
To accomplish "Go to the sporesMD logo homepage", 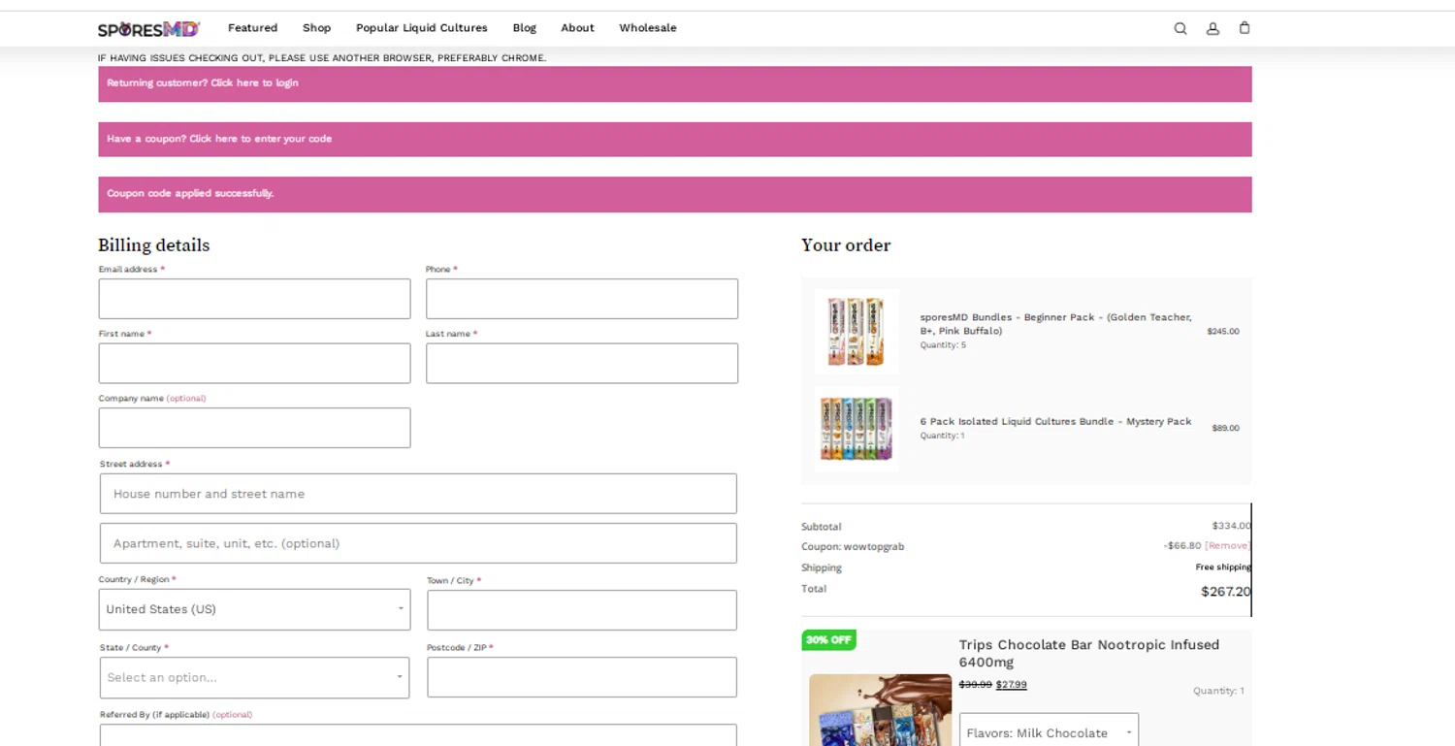I will pyautogui.click(x=148, y=29).
